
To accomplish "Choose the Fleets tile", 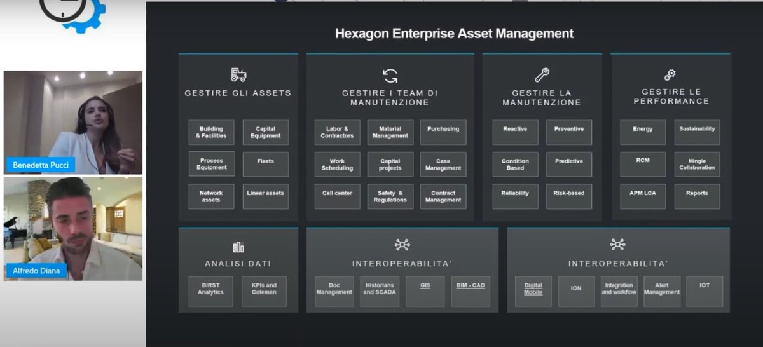I will [266, 164].
